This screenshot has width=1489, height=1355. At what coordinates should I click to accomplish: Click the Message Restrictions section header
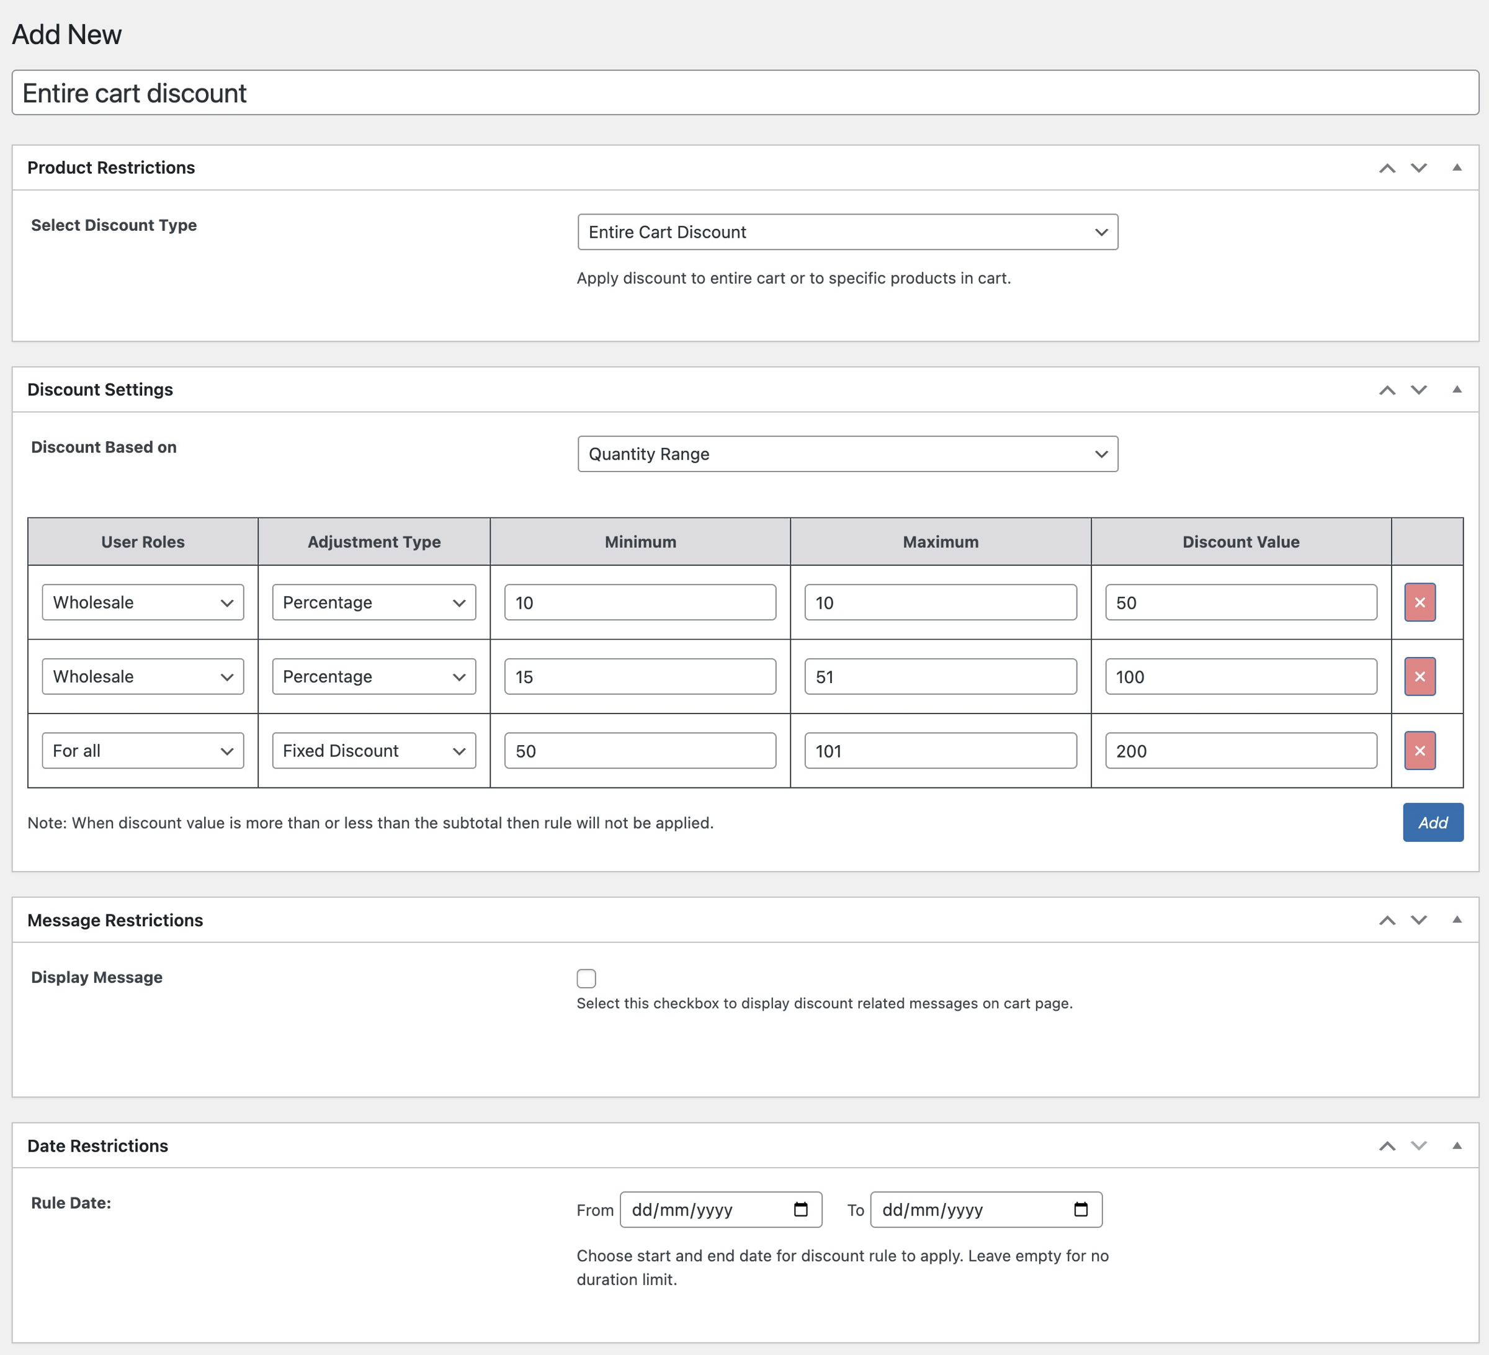click(115, 920)
